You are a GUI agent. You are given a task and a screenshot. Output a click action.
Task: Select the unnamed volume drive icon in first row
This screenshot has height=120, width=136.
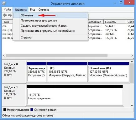click(4, 26)
